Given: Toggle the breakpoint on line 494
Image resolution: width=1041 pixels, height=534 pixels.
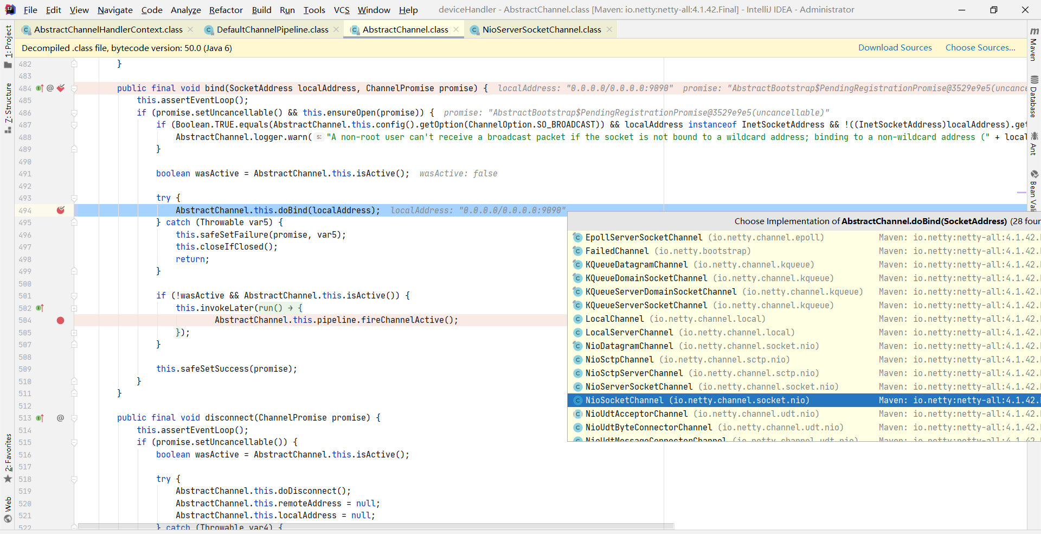Looking at the screenshot, I should [x=61, y=210].
